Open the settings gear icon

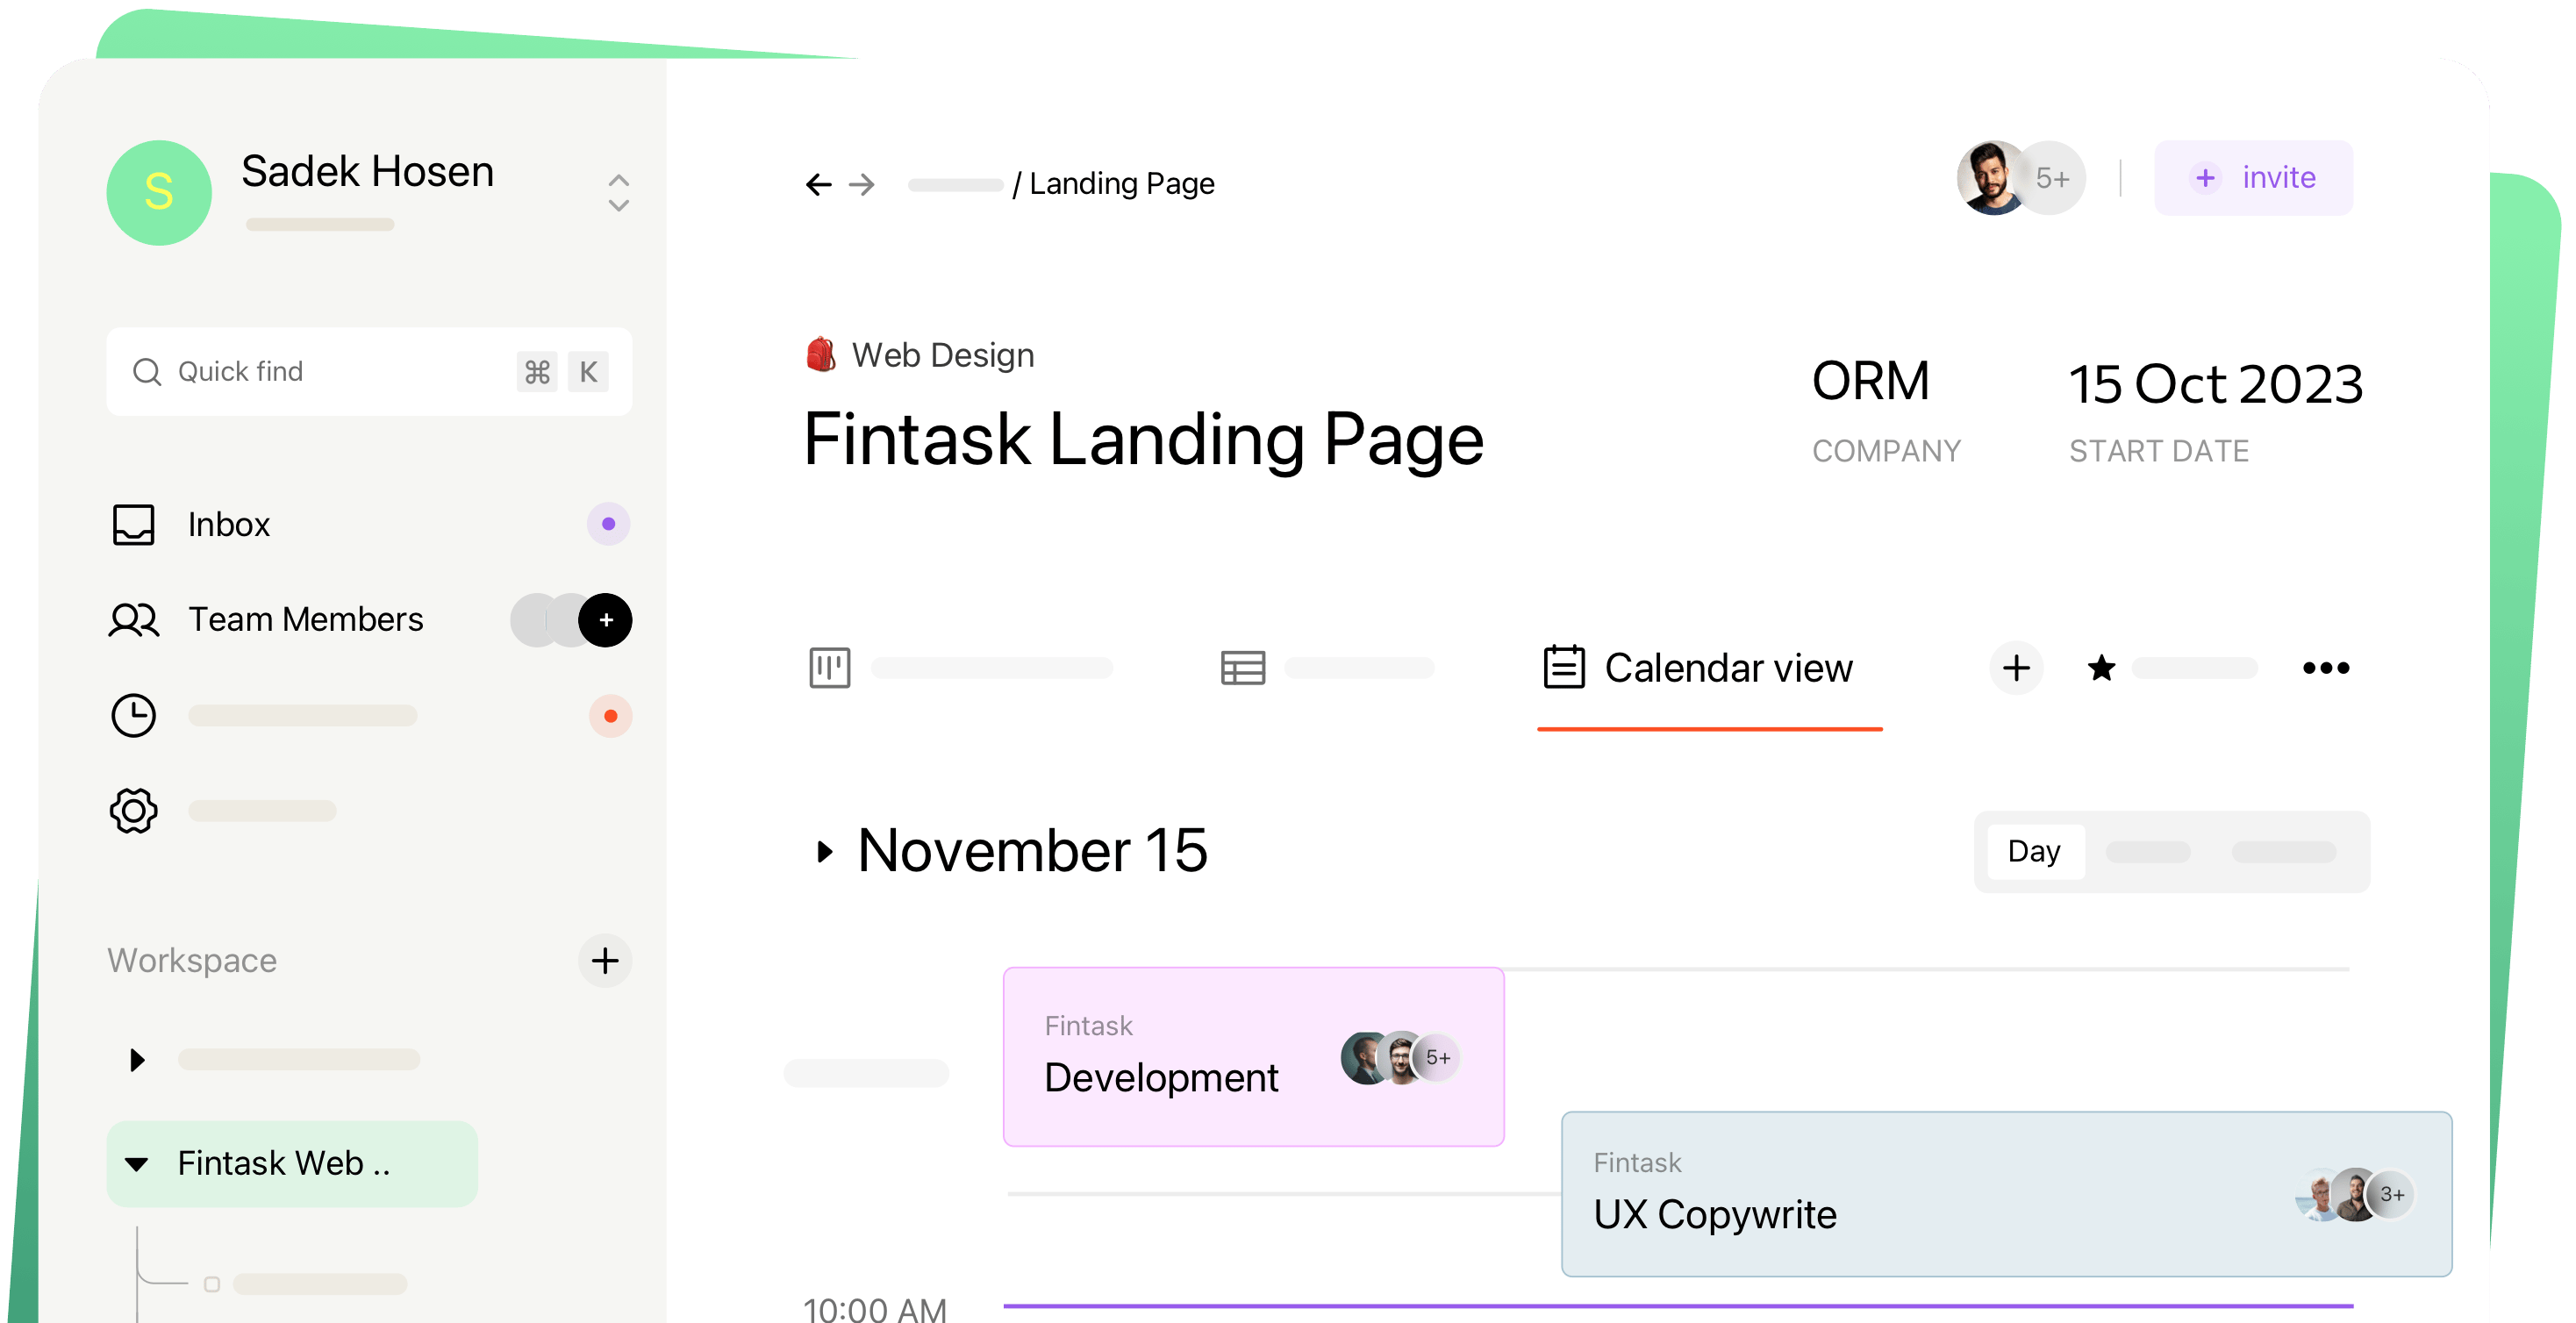point(133,811)
